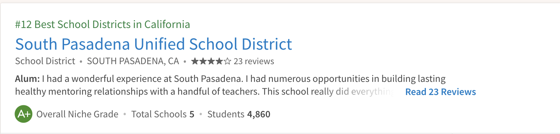Select the fourth filled rating star

click(x=219, y=61)
